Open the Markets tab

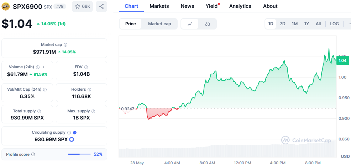pyautogui.click(x=159, y=6)
